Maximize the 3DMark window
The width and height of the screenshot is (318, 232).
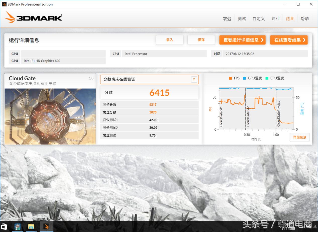point(298,4)
